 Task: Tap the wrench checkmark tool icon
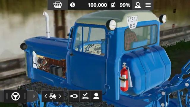tap(85, 96)
